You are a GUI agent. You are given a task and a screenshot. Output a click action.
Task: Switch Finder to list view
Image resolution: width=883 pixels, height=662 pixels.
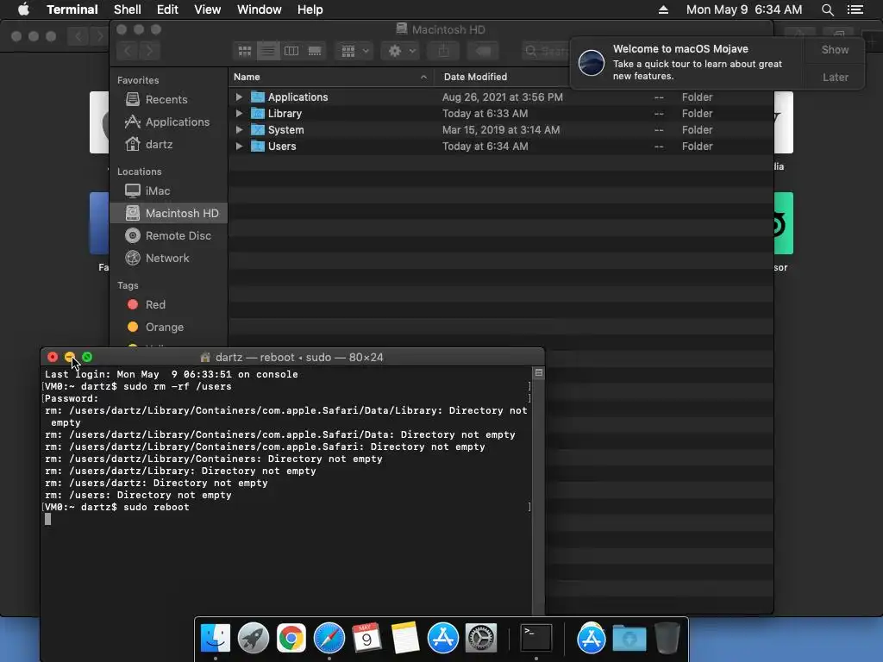(x=268, y=51)
